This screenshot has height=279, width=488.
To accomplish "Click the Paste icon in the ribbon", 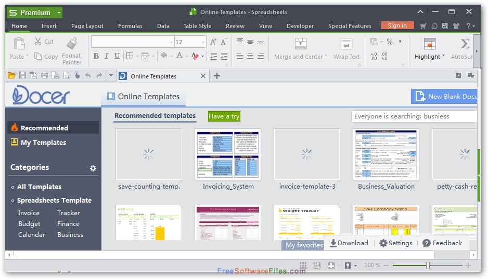I will 19,44.
